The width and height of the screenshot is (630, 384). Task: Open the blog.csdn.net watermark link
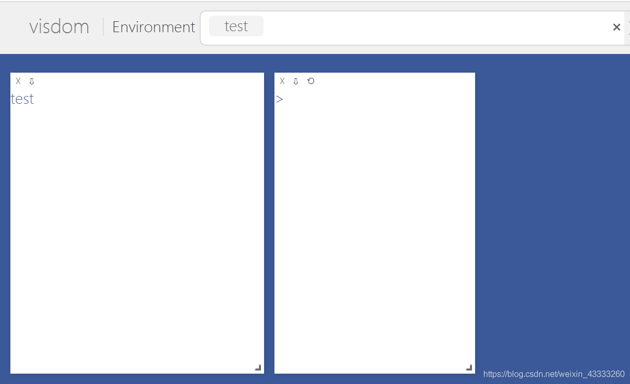coord(554,374)
